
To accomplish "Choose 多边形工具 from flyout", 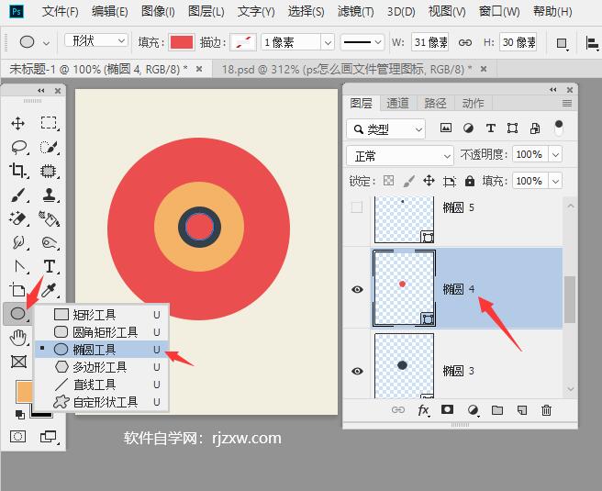I will tap(102, 367).
